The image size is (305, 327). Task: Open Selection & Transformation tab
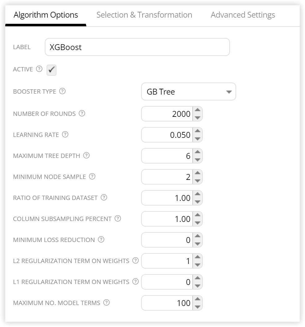point(144,15)
